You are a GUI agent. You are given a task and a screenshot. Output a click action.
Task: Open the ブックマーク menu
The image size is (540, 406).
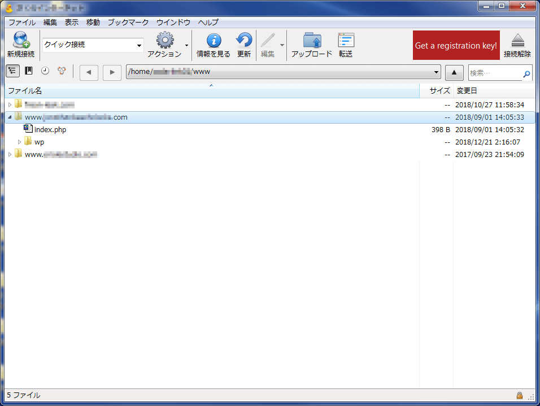tap(128, 23)
